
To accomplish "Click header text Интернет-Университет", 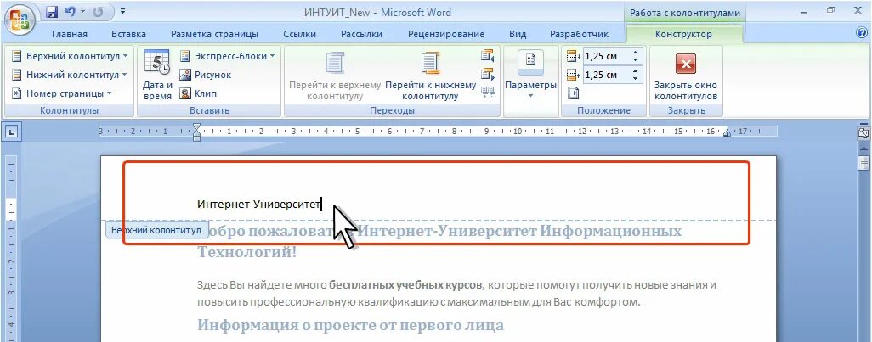I will coord(259,205).
